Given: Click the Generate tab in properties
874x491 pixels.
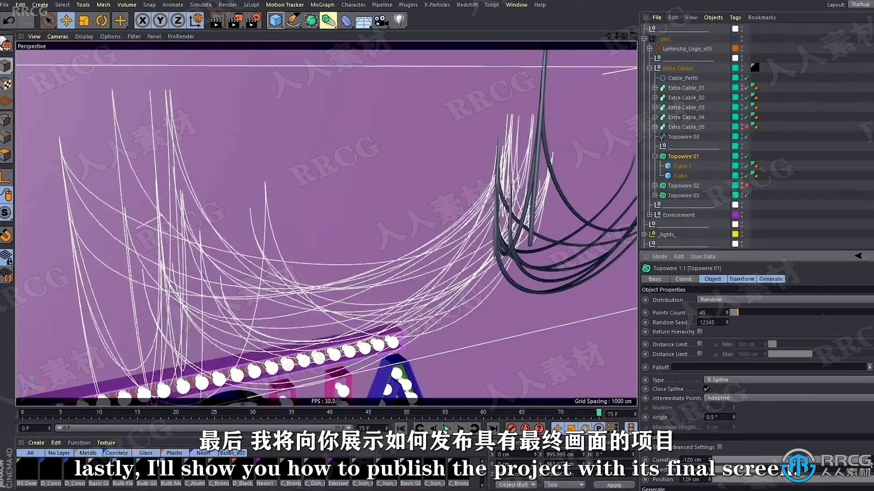Looking at the screenshot, I should (x=771, y=279).
